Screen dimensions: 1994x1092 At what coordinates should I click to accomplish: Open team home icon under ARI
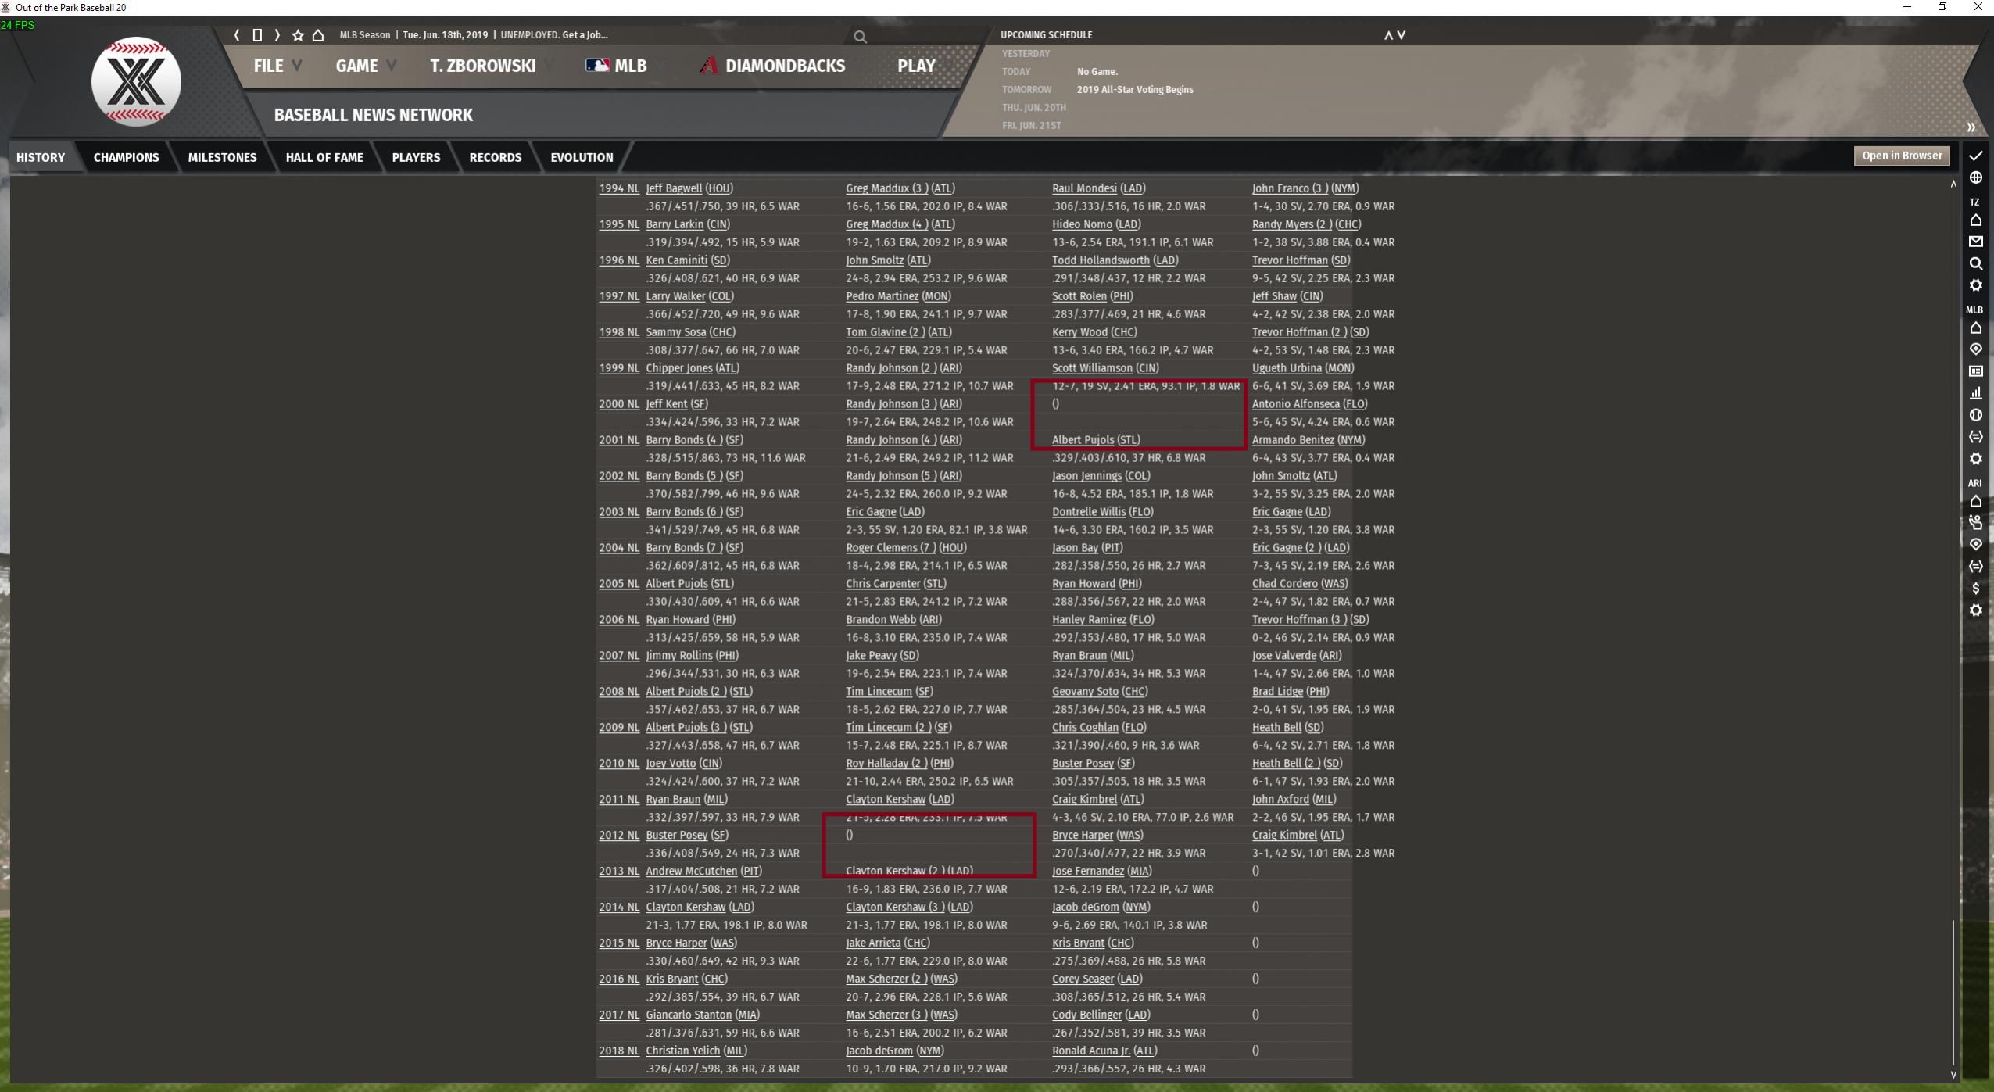(x=1975, y=502)
